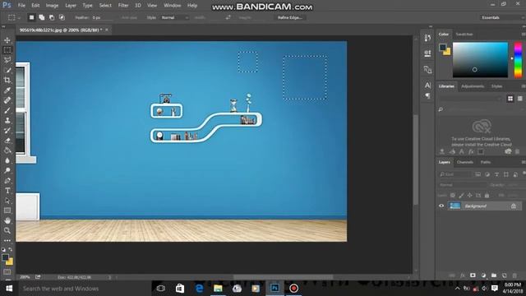Open the Image menu

coord(52,6)
